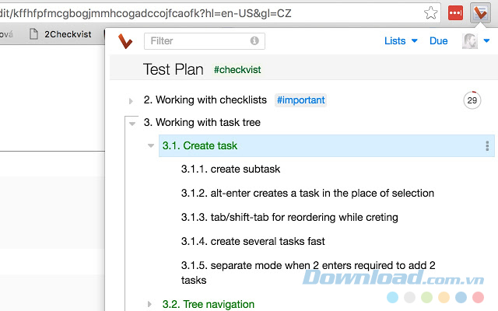Expand the account dropdown arrow beside avatar
This screenshot has width=498, height=311.
click(486, 40)
